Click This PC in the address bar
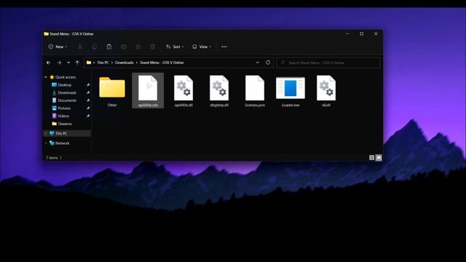Image resolution: width=466 pixels, height=262 pixels. (103, 63)
